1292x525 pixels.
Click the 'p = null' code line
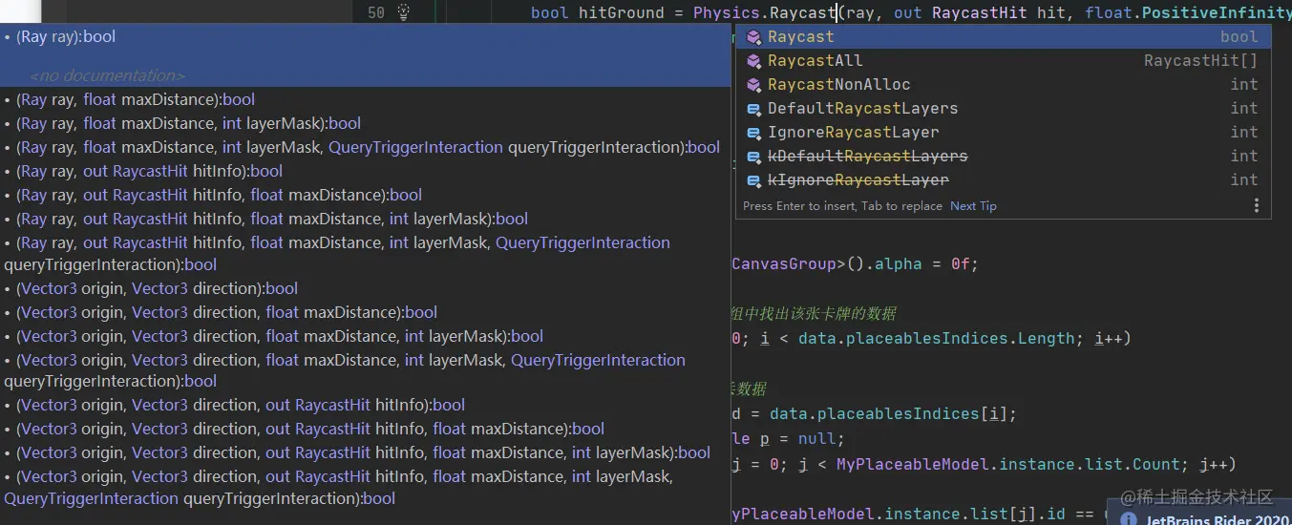[801, 439]
